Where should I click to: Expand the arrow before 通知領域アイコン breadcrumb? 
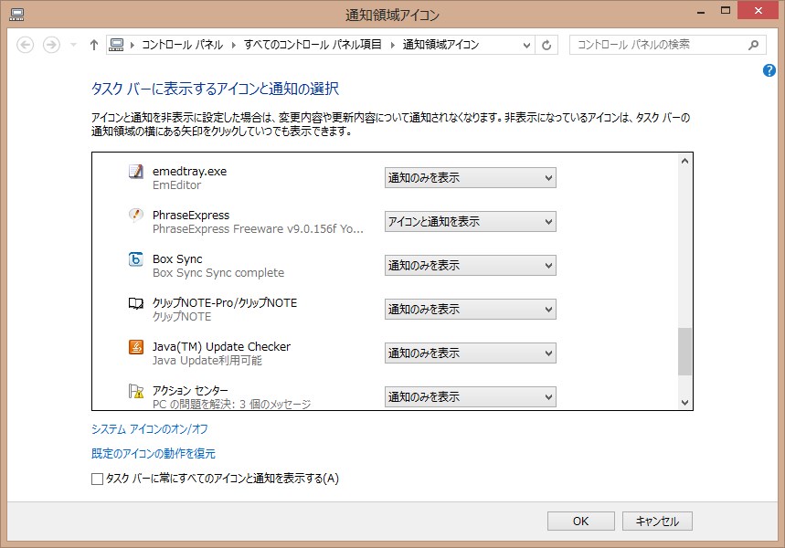tap(393, 45)
